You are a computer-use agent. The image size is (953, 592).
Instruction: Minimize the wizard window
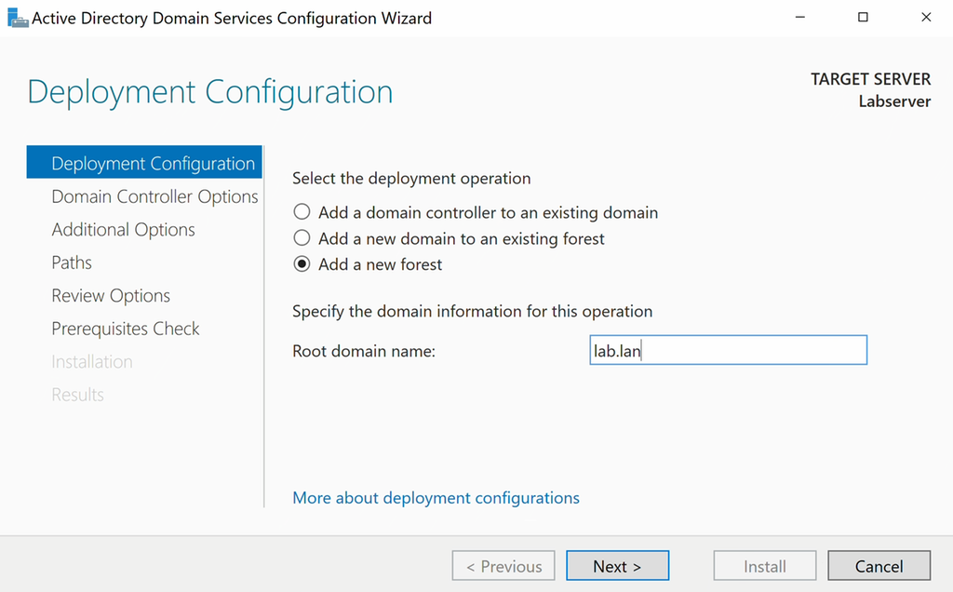click(x=799, y=17)
